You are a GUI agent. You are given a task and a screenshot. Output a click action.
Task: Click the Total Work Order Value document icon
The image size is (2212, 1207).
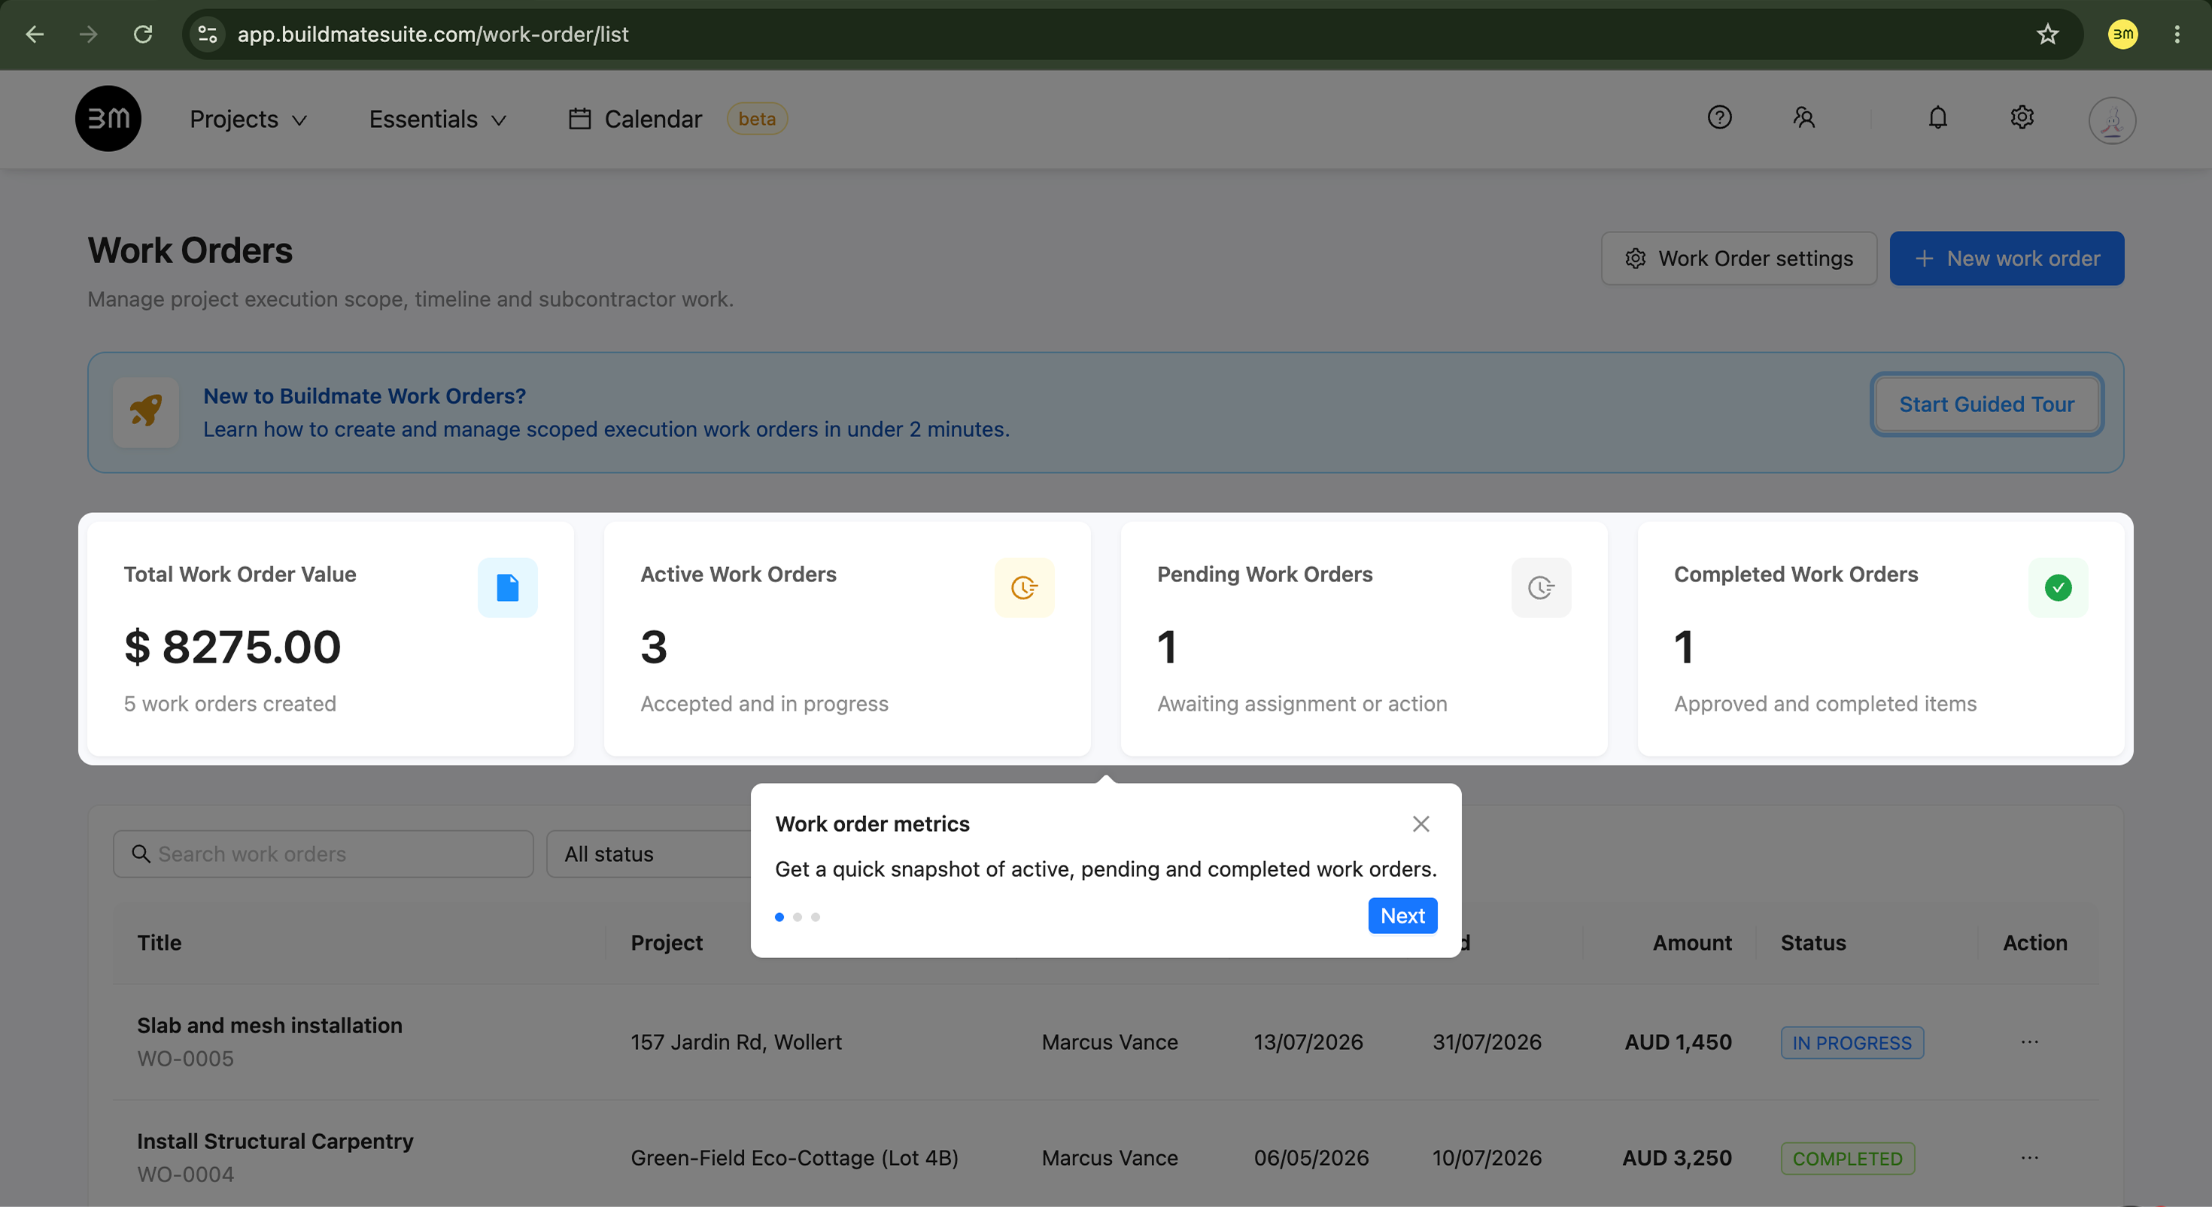tap(508, 588)
